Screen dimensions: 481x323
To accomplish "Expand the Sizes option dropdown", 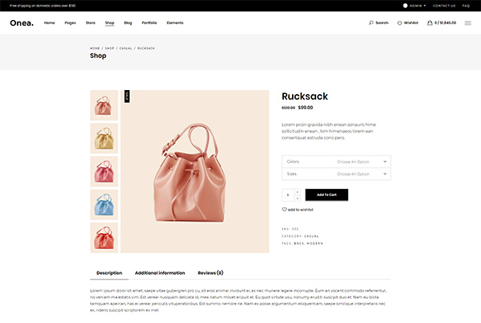I will click(336, 174).
